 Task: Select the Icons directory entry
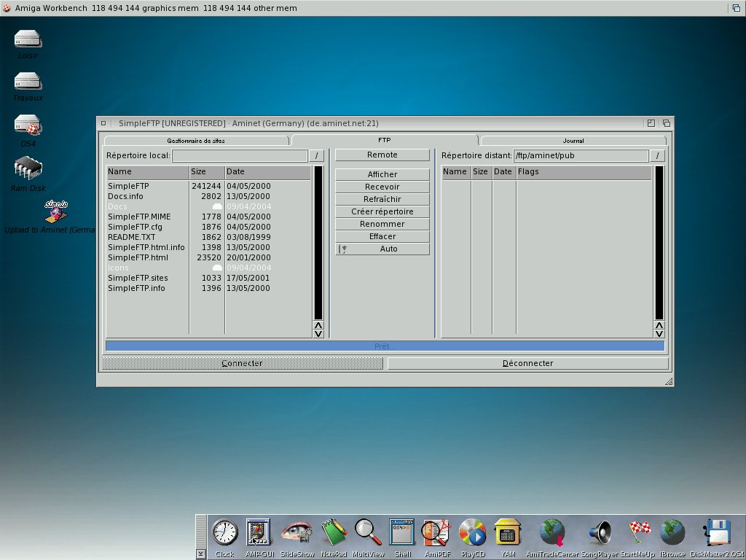[209, 268]
